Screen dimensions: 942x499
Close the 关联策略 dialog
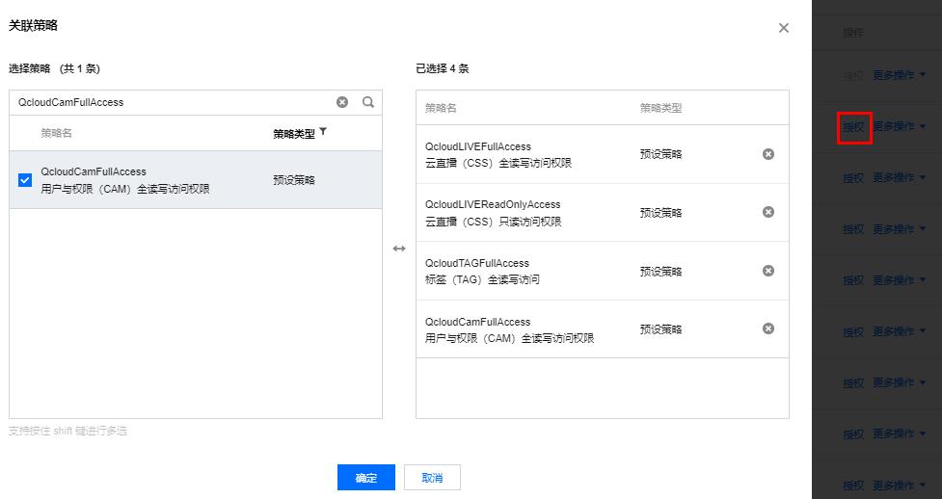[784, 28]
